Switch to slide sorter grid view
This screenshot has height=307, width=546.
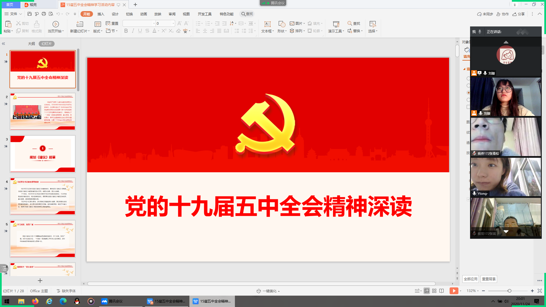point(434,291)
